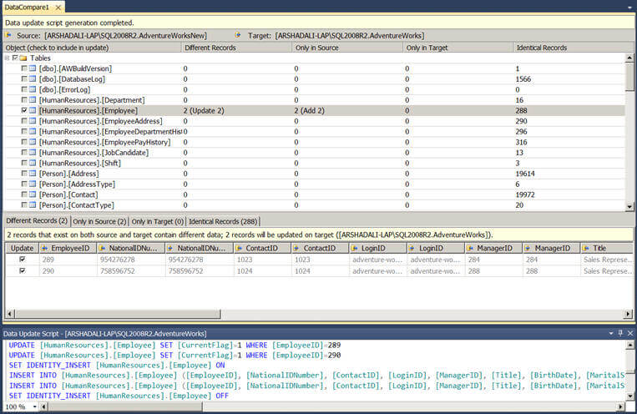Click the Target database icon

point(238,35)
